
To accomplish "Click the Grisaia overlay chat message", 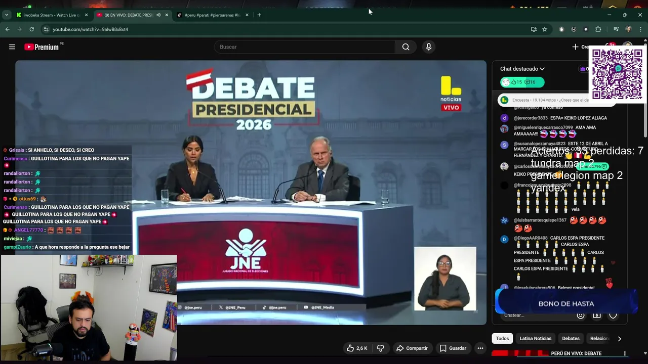I will point(49,150).
